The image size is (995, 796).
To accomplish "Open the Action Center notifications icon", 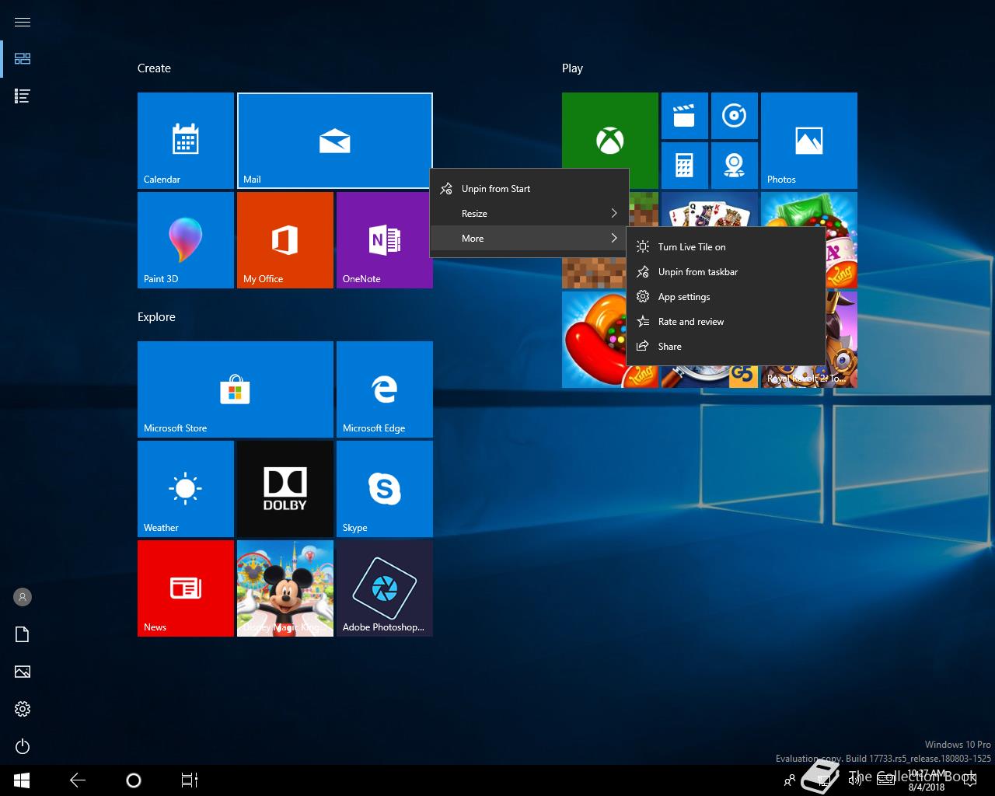I will (x=970, y=780).
